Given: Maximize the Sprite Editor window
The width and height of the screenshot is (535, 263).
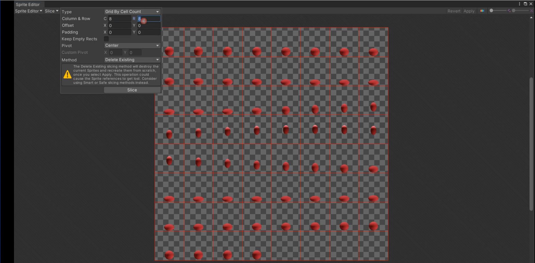Looking at the screenshot, I should coord(525,4).
